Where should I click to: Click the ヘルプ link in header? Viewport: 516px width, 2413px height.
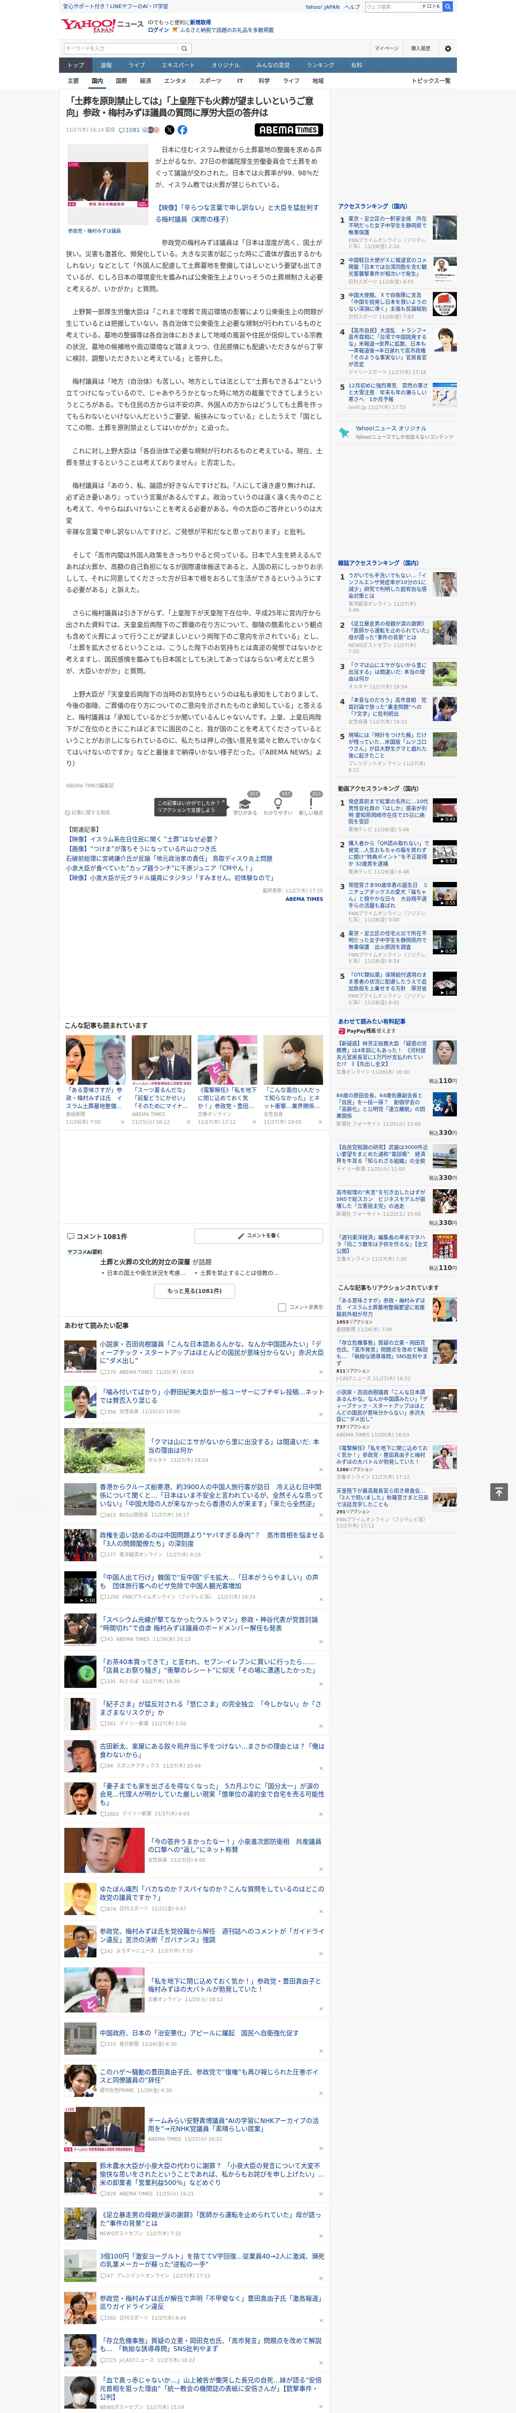click(351, 6)
